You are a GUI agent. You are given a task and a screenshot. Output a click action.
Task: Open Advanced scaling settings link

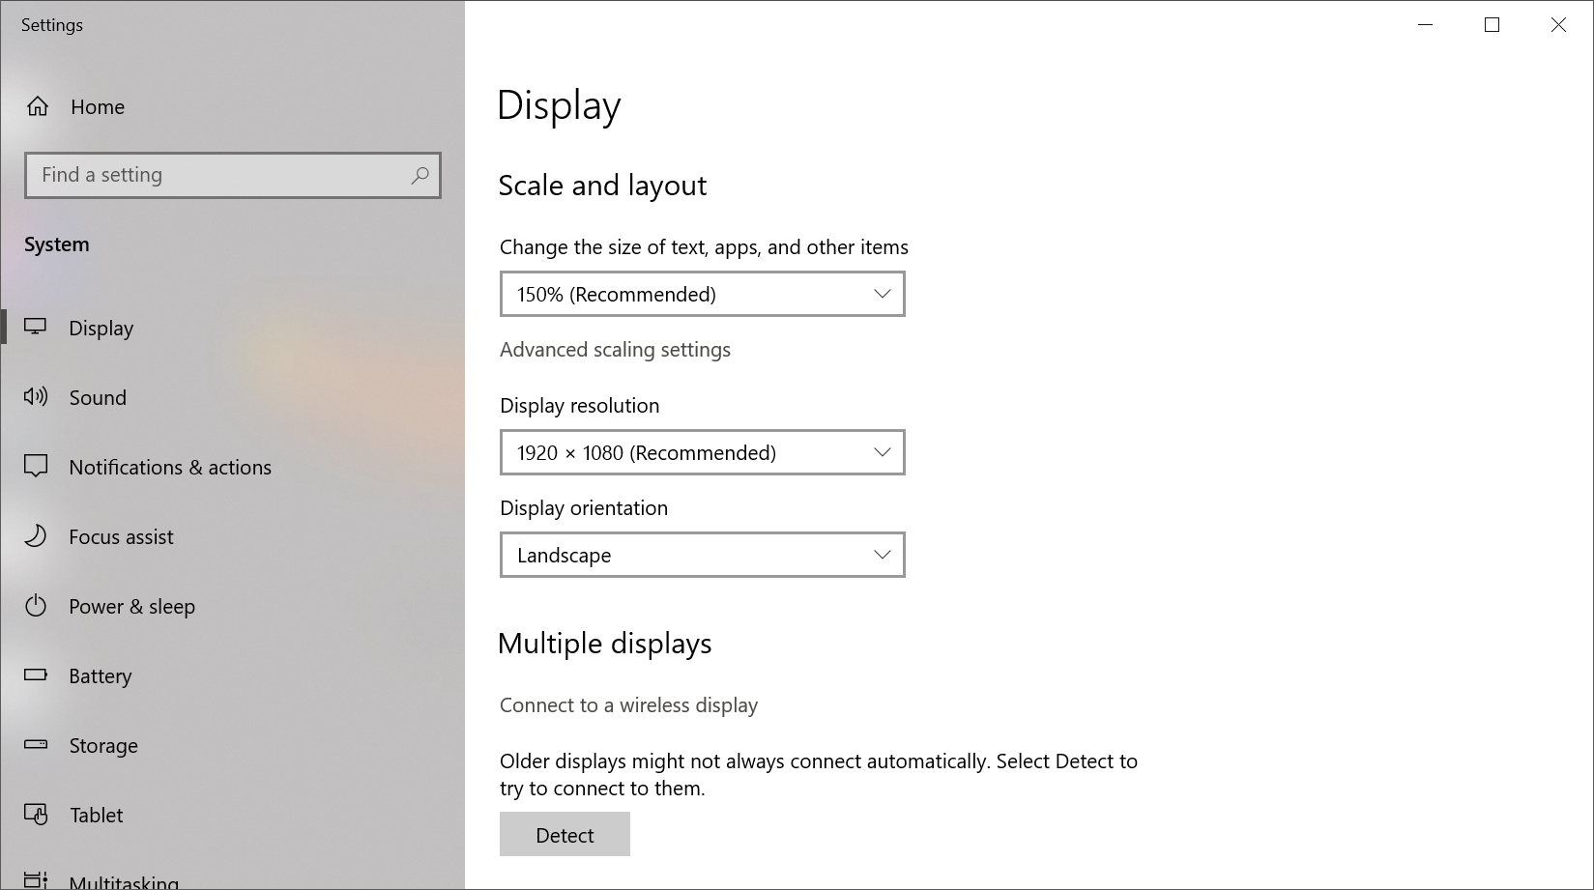click(x=615, y=350)
